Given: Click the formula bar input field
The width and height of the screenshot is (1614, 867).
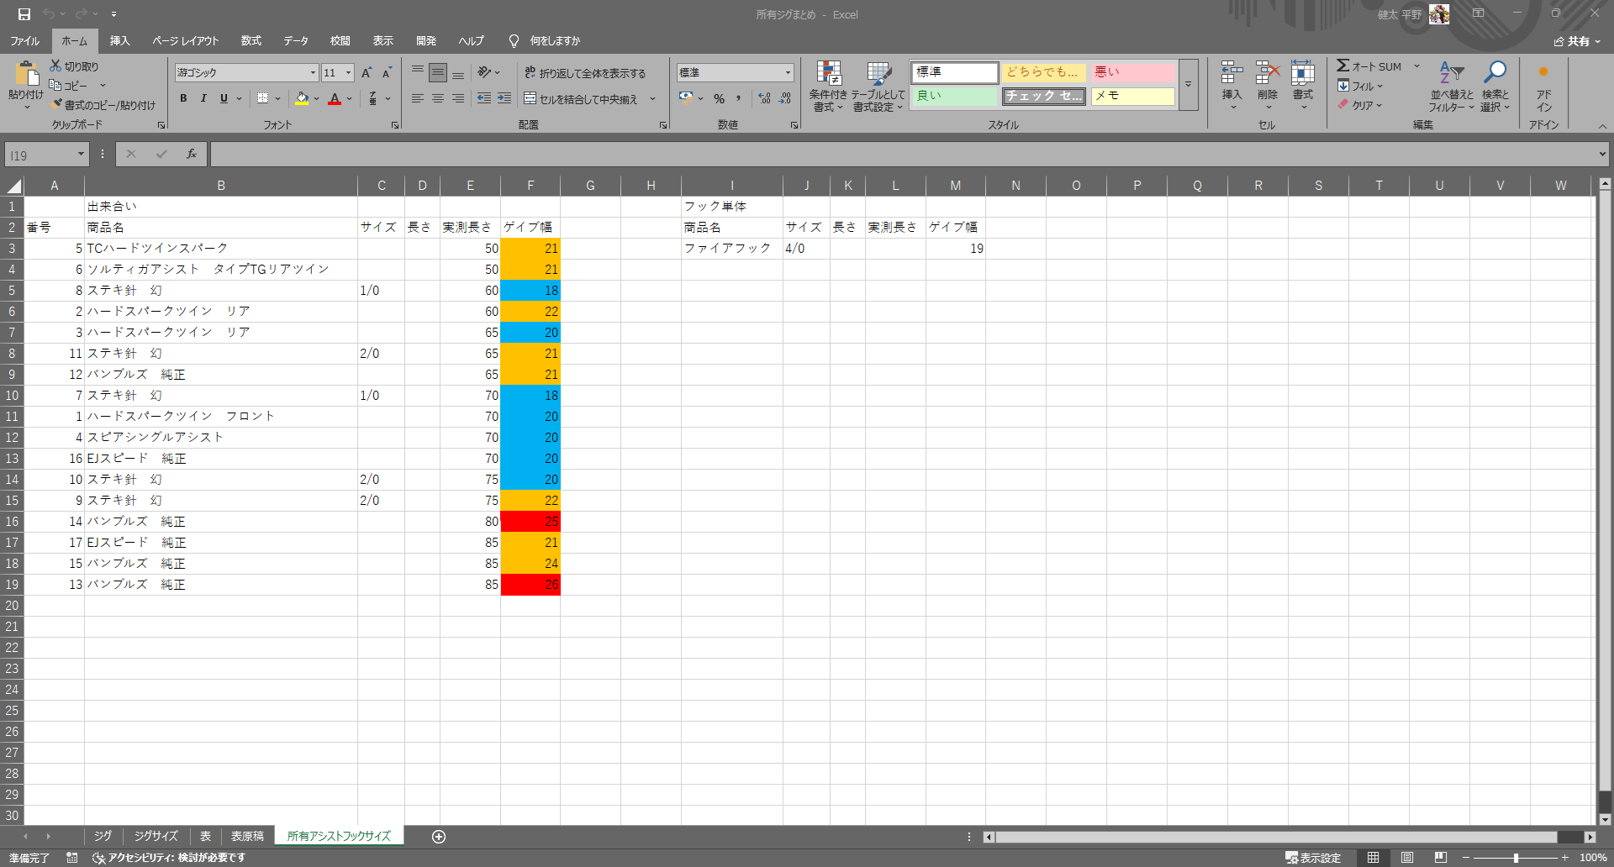Looking at the screenshot, I should coord(899,155).
